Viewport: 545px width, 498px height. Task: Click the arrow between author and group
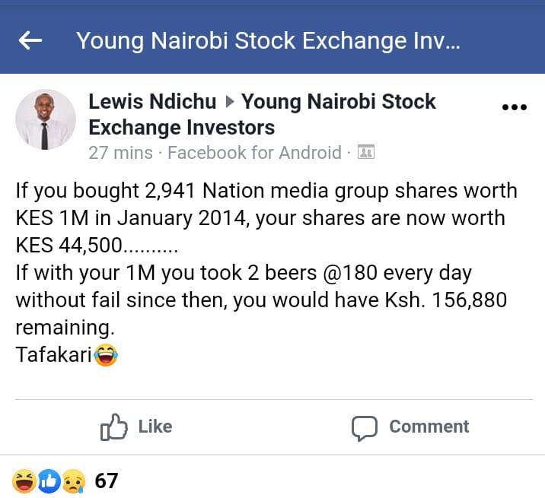tap(228, 102)
